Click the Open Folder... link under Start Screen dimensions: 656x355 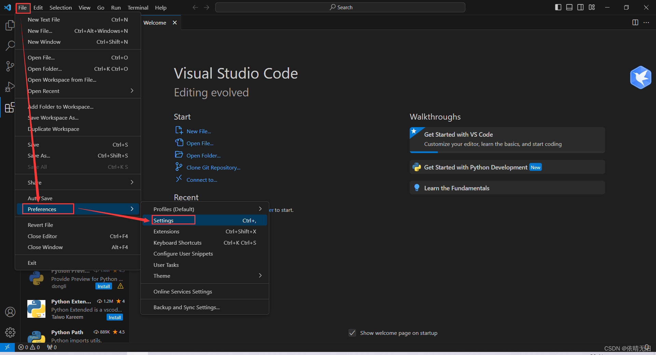click(x=204, y=155)
